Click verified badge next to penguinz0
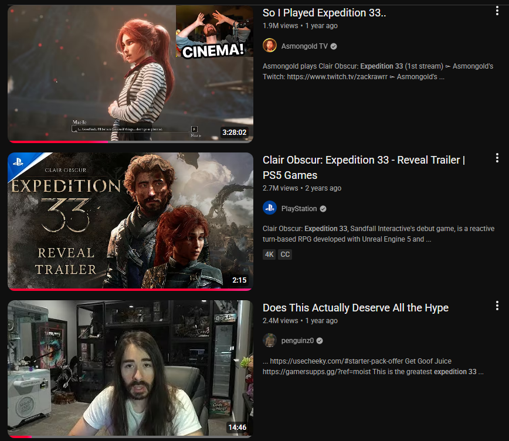Viewport: 509px width, 441px height. tap(320, 341)
